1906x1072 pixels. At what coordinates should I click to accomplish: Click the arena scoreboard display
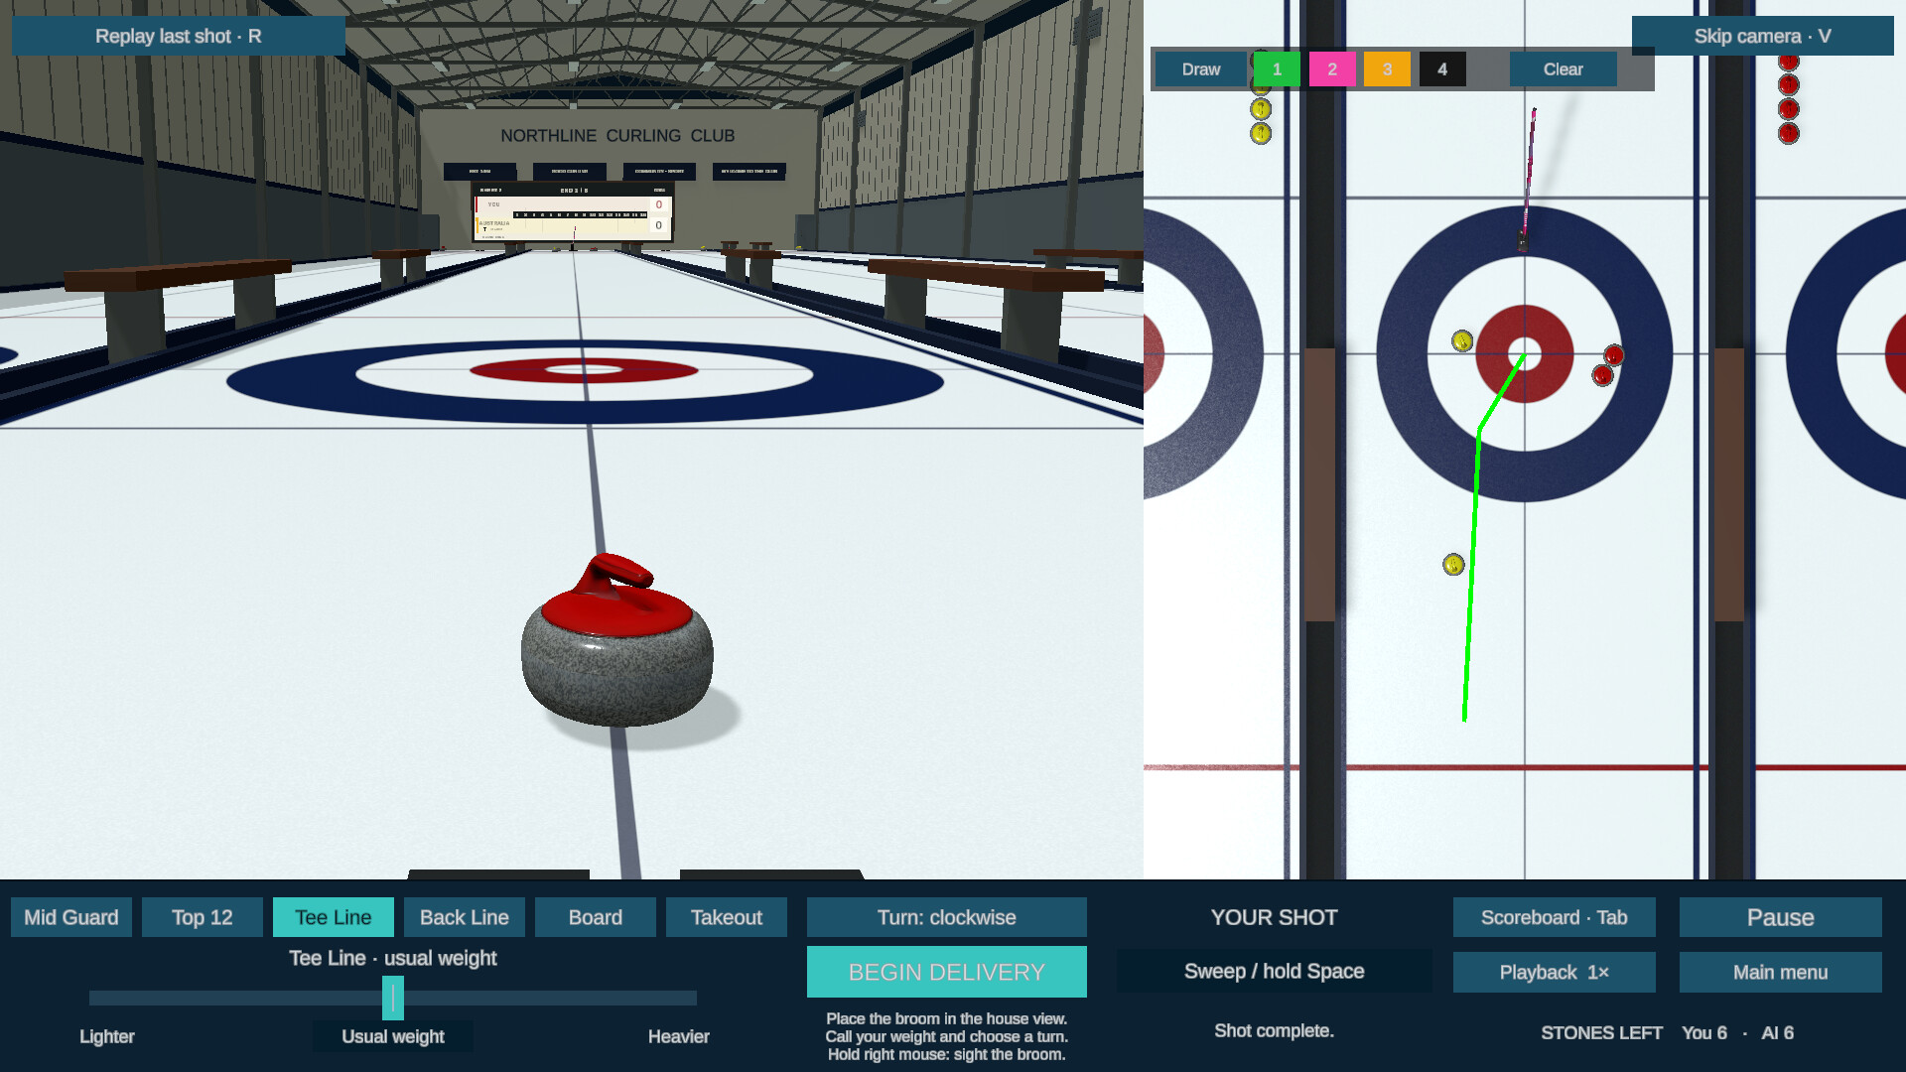pos(574,211)
